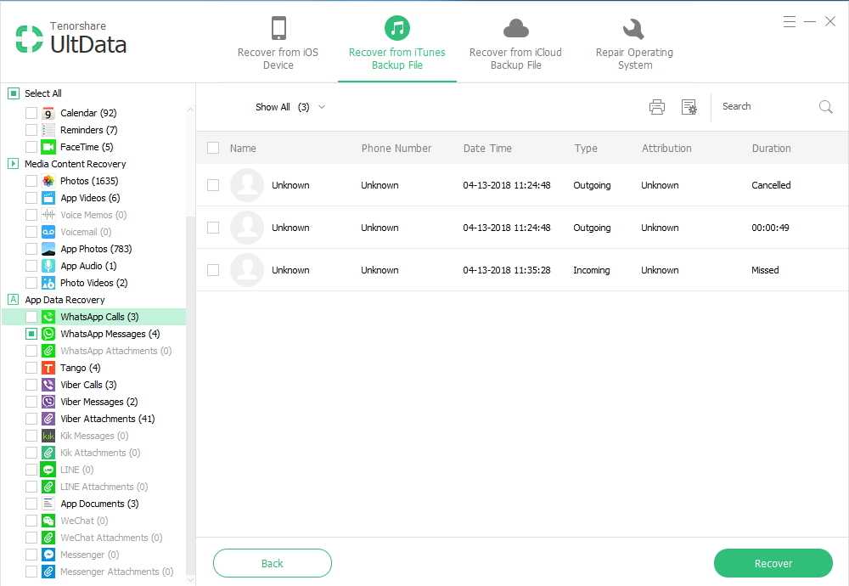Viewport: 849px width, 586px height.
Task: Click the printer icon in toolbar
Action: click(656, 107)
